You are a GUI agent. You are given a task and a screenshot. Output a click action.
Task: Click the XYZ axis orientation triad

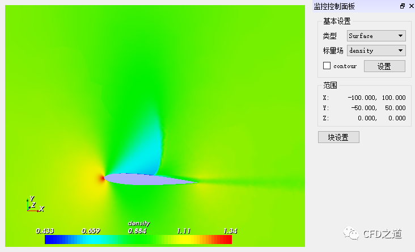coord(35,204)
